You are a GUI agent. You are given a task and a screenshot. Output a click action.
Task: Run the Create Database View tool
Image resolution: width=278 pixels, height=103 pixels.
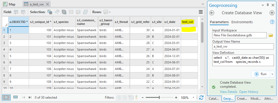click(261, 74)
